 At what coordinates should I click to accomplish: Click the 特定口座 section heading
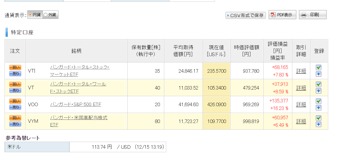coord(22,32)
